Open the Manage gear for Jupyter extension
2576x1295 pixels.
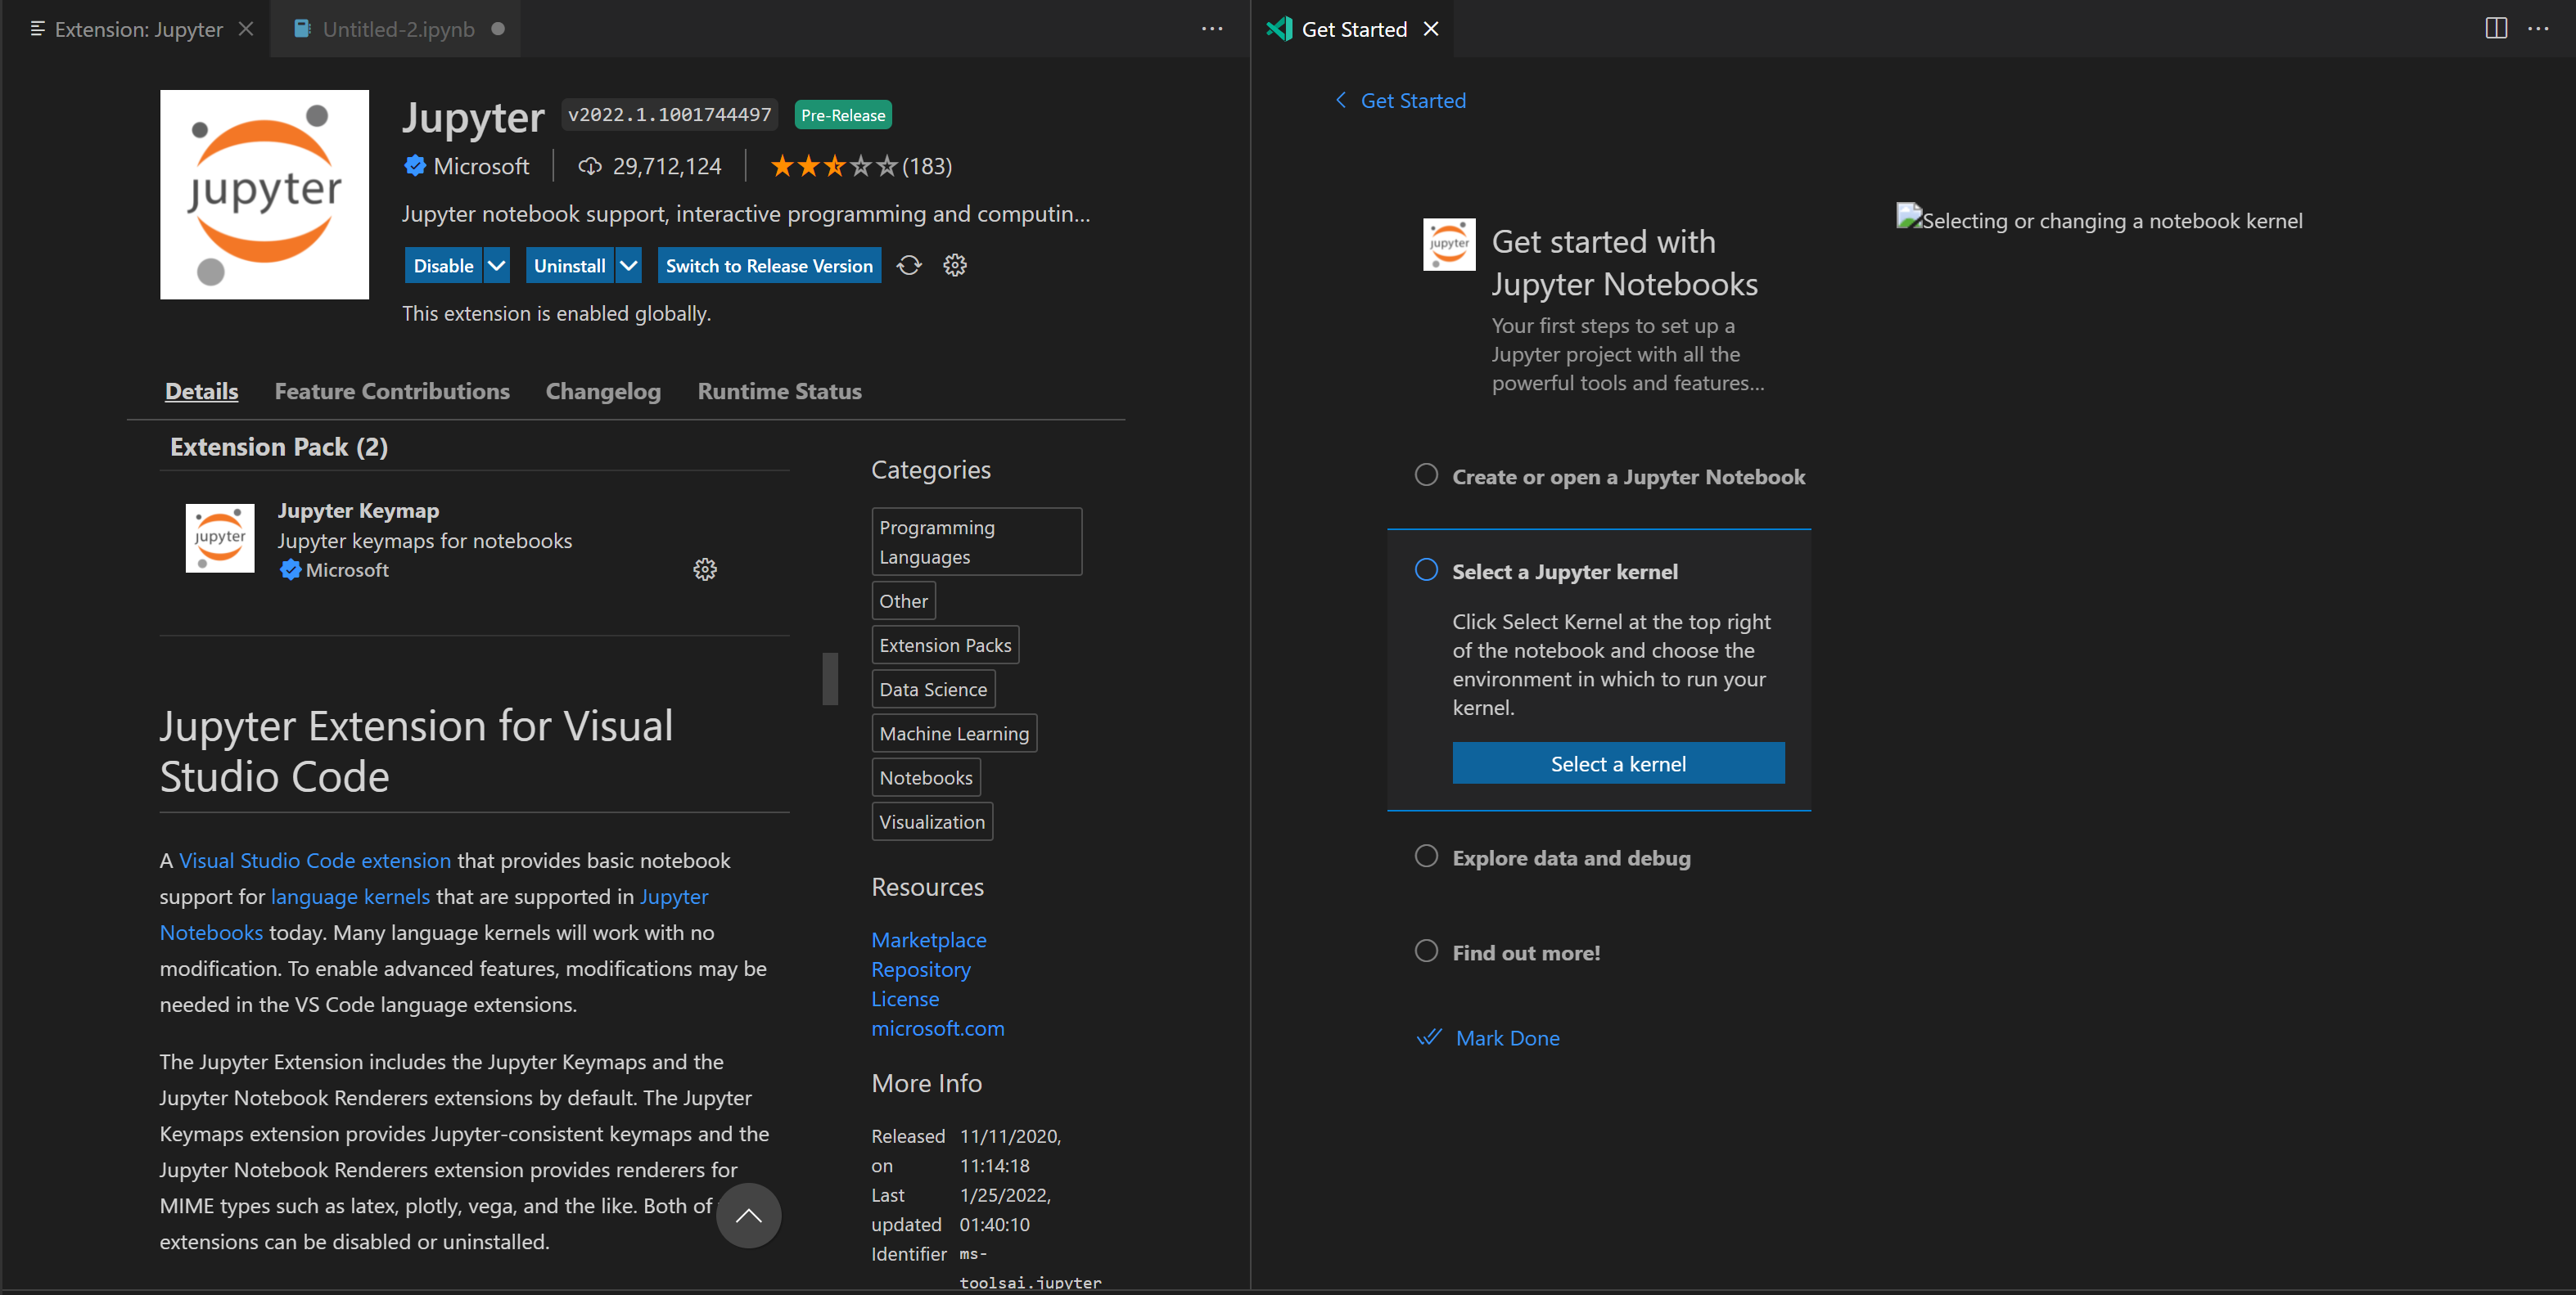pos(955,265)
